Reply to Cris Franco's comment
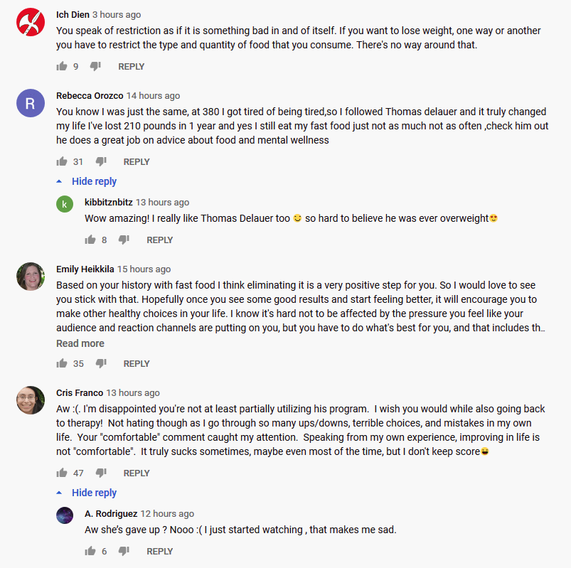Viewport: 571px width, 568px height. (137, 473)
